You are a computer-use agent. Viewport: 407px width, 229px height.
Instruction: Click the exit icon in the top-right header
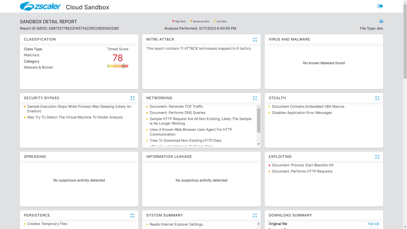pyautogui.click(x=380, y=6)
